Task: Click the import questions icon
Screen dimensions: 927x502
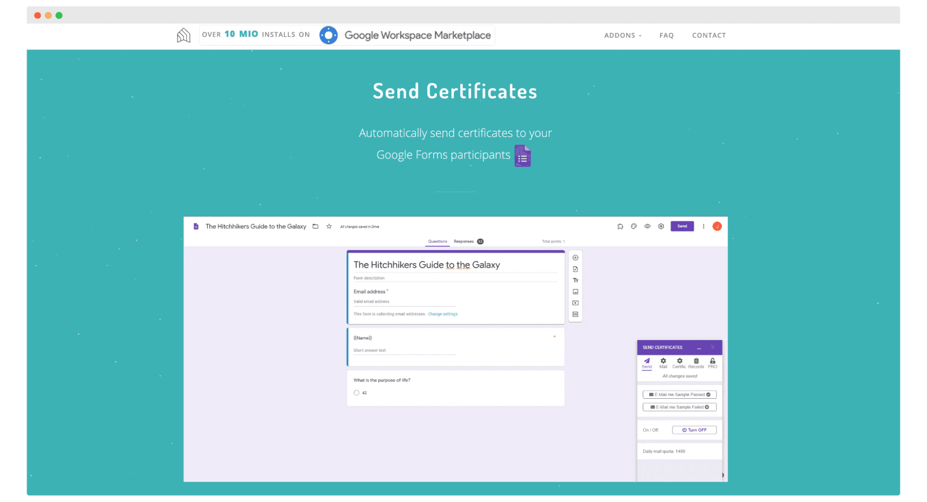Action: point(575,269)
